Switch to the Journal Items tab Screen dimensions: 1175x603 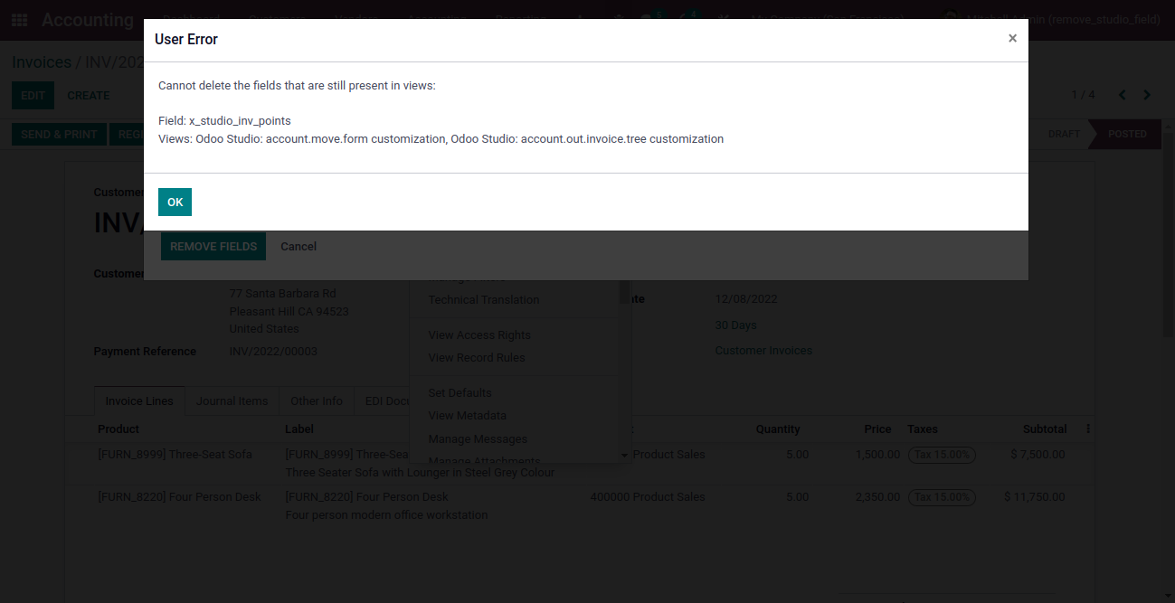[x=232, y=400]
